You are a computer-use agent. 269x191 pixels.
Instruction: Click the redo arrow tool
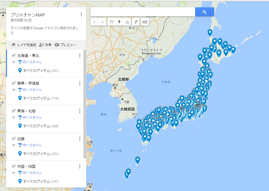pyautogui.click(x=102, y=22)
